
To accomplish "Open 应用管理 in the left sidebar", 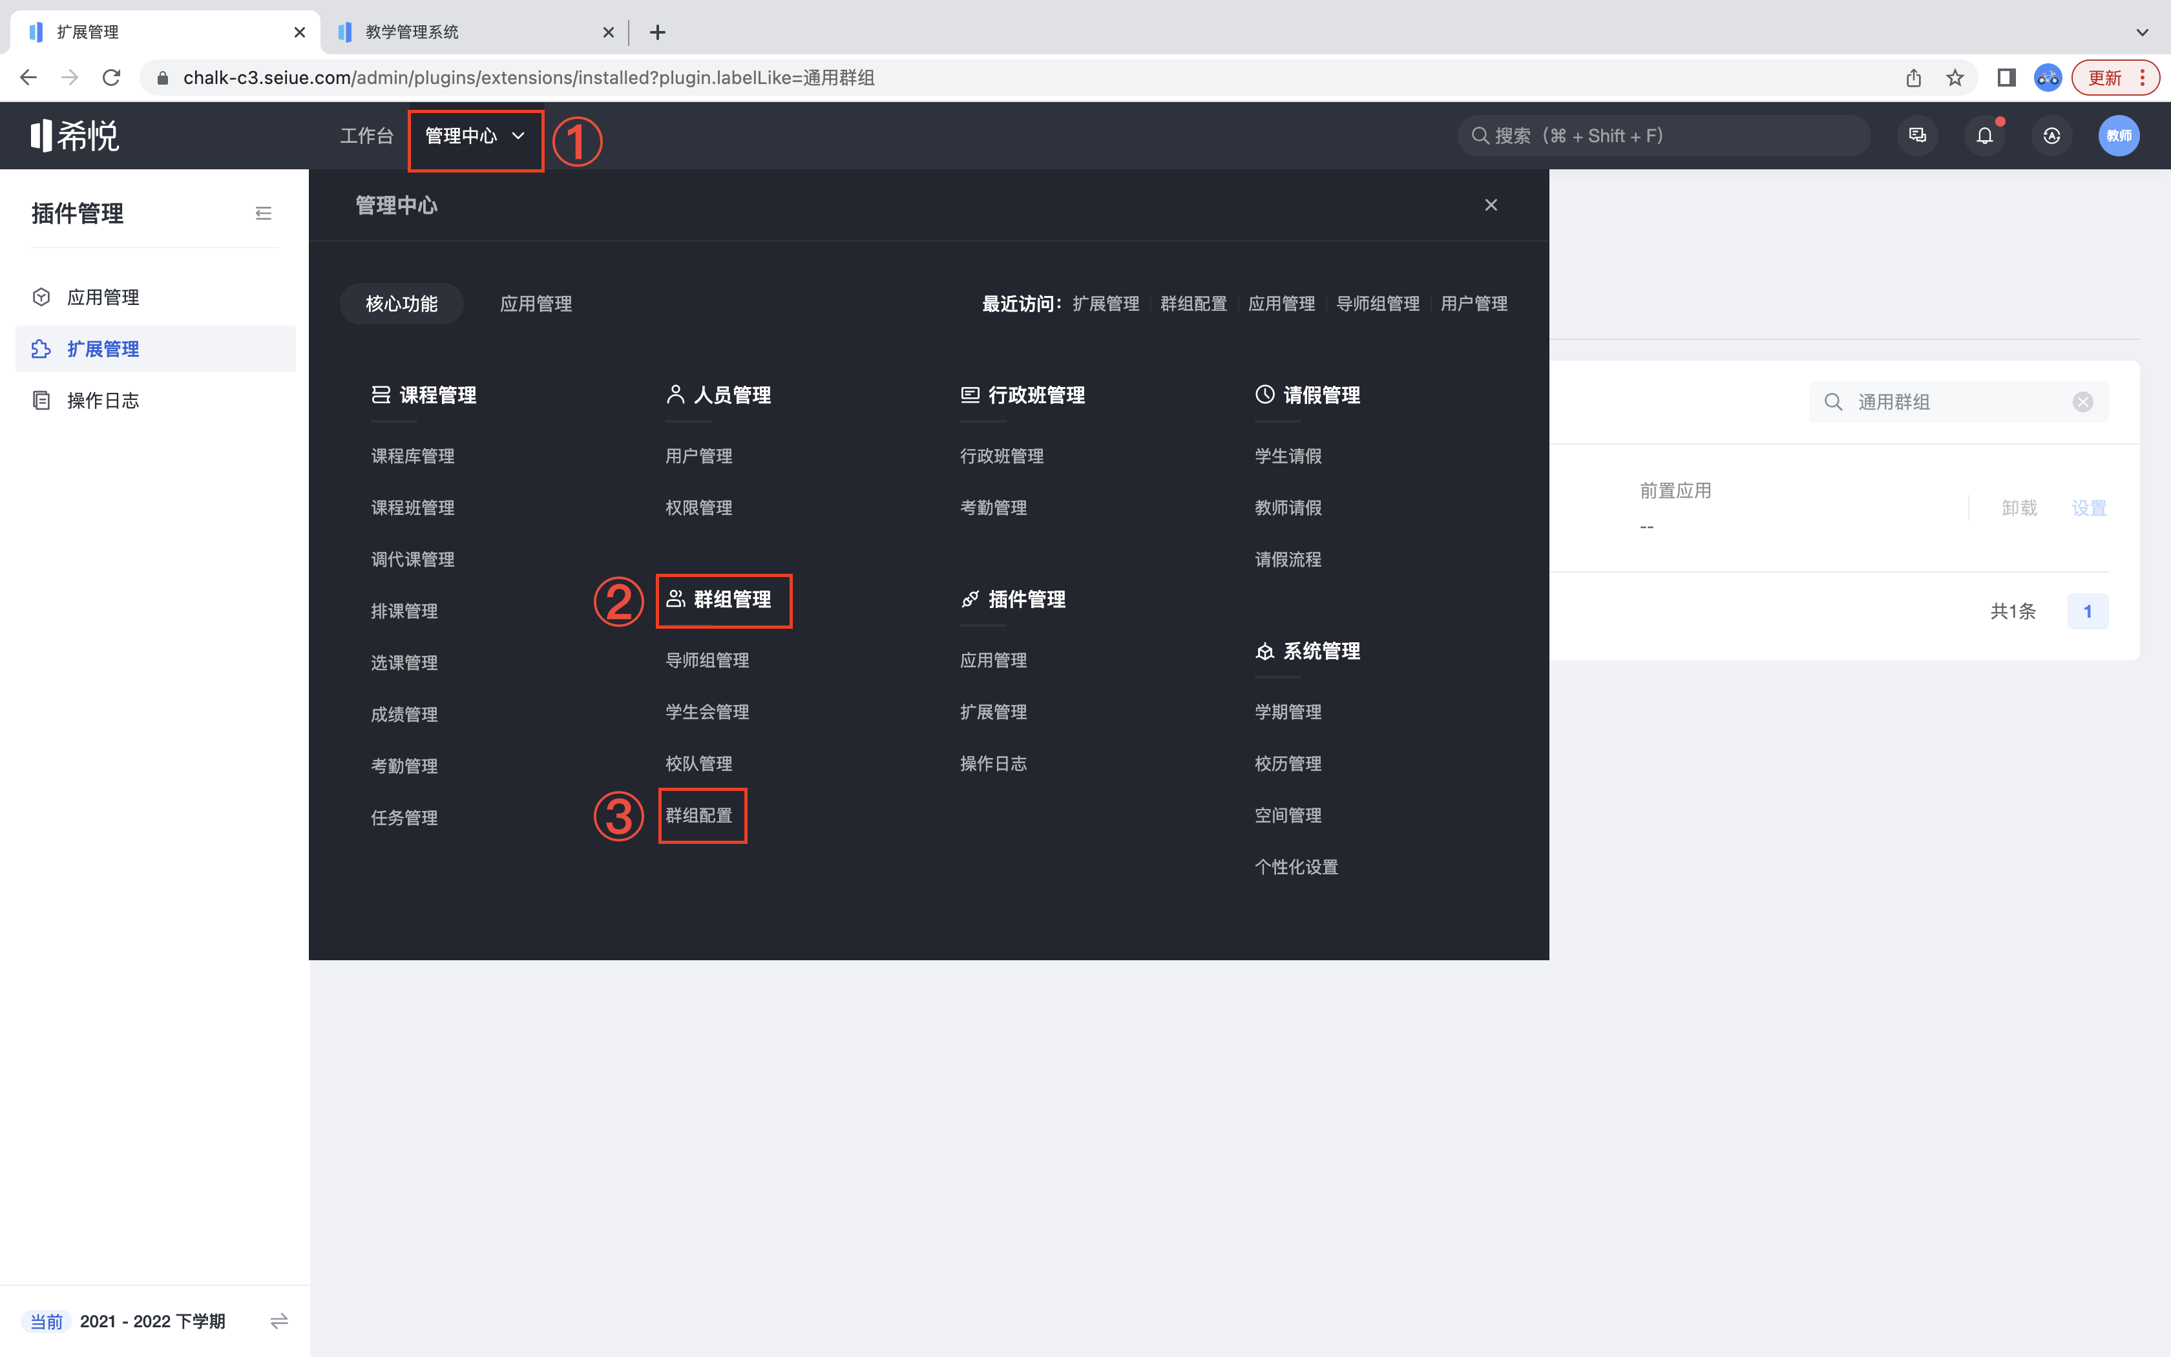I will (155, 297).
